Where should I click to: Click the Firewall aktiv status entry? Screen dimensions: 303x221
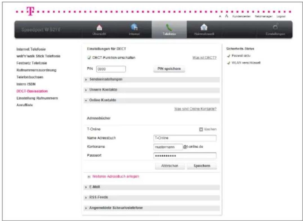pyautogui.click(x=239, y=56)
